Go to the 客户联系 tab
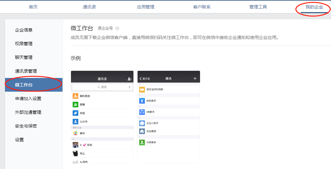Screen dimensions: 331x169 point(202,7)
